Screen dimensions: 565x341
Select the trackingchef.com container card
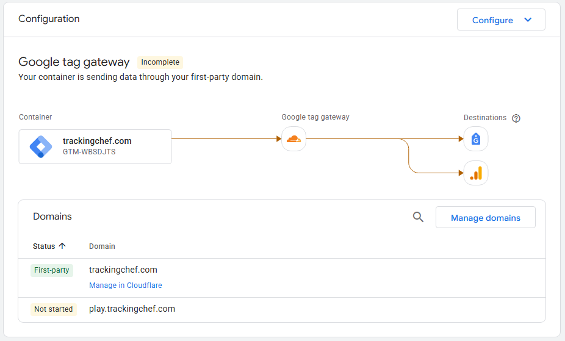coord(95,146)
